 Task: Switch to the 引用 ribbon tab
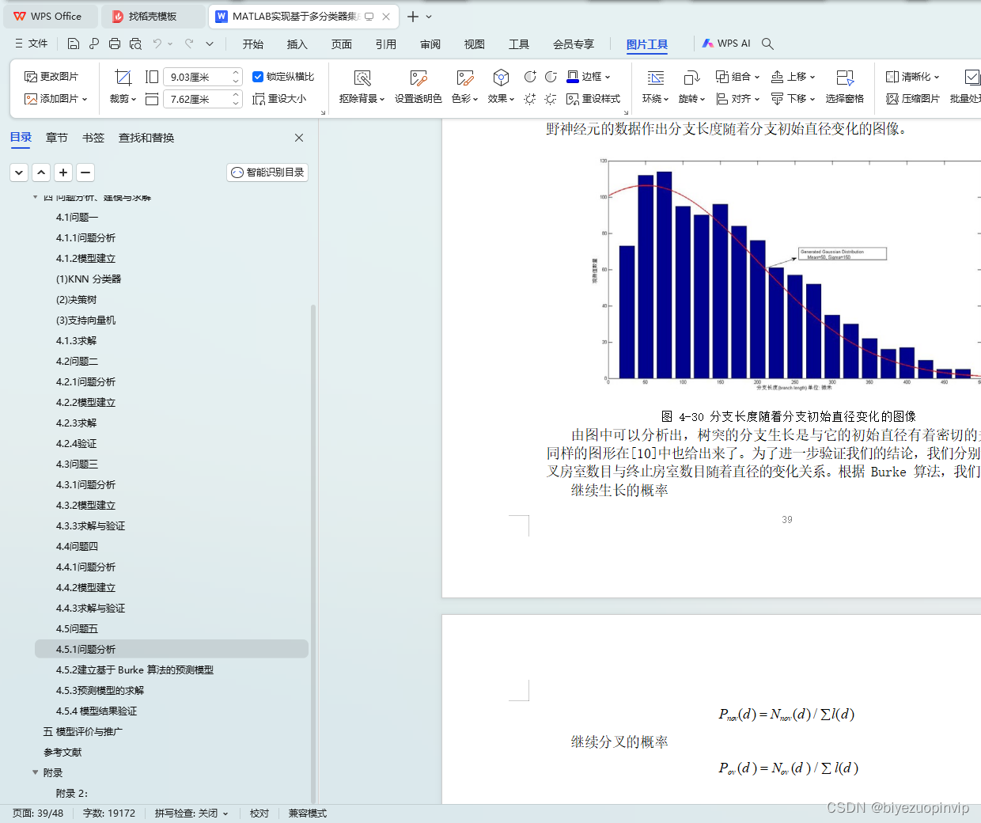tap(386, 44)
